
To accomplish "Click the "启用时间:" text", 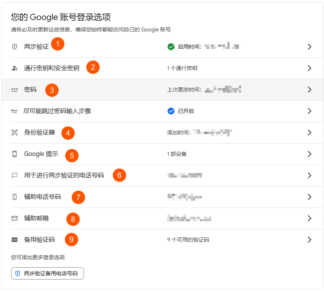I will point(190,47).
